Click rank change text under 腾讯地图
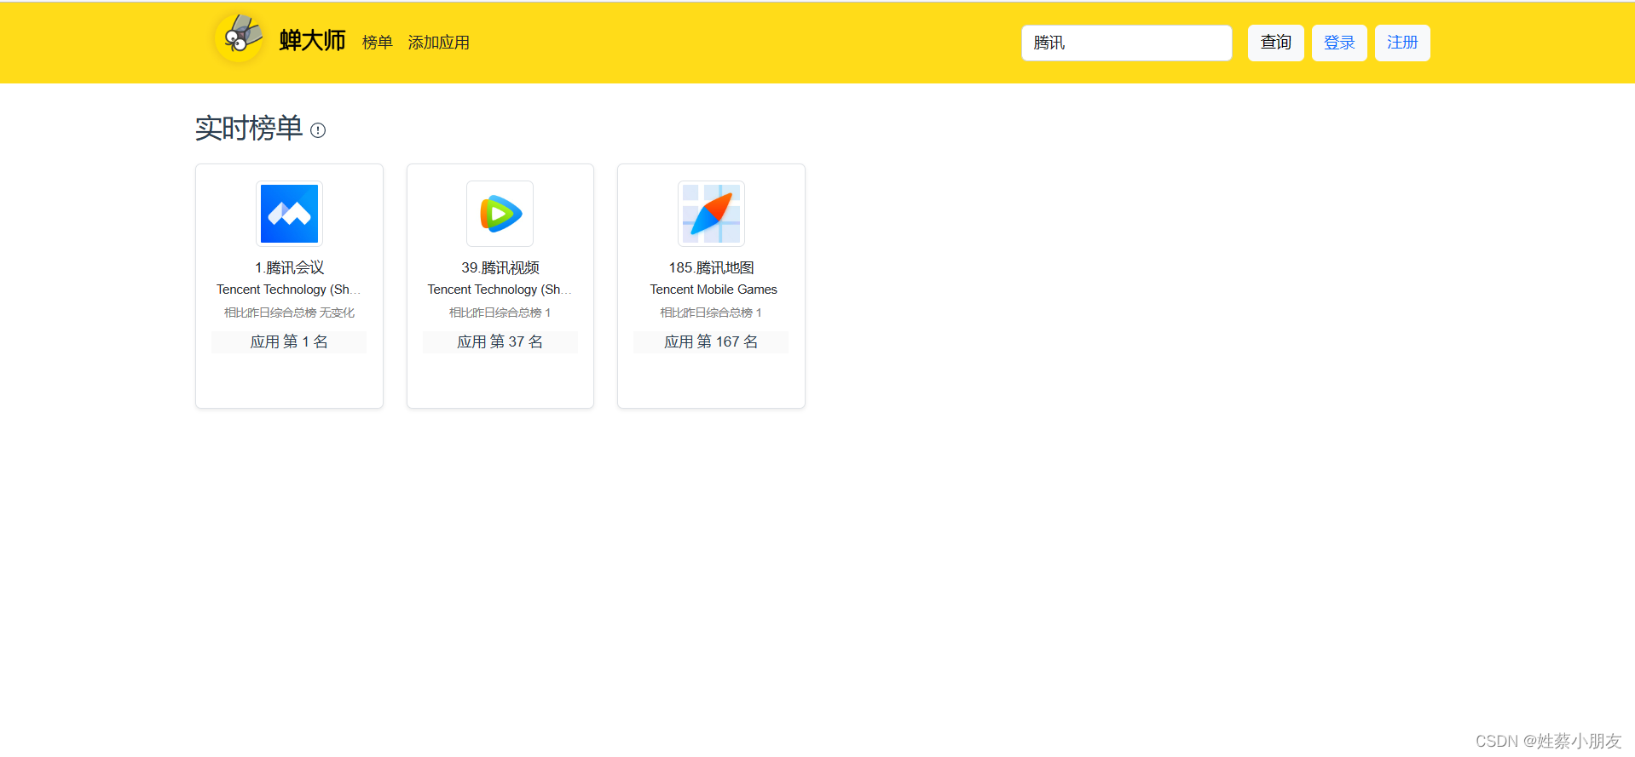 click(x=711, y=313)
